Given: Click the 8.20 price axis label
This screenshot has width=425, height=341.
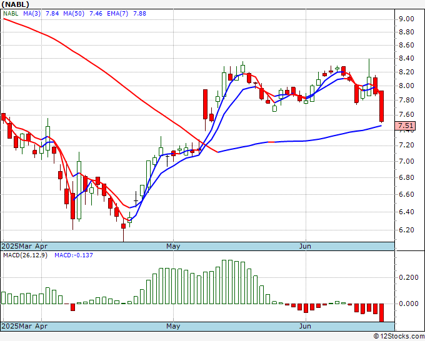Looking at the screenshot, I should [406, 72].
